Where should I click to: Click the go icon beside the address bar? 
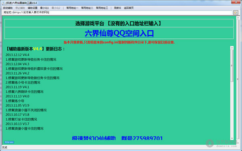click(x=236, y=13)
